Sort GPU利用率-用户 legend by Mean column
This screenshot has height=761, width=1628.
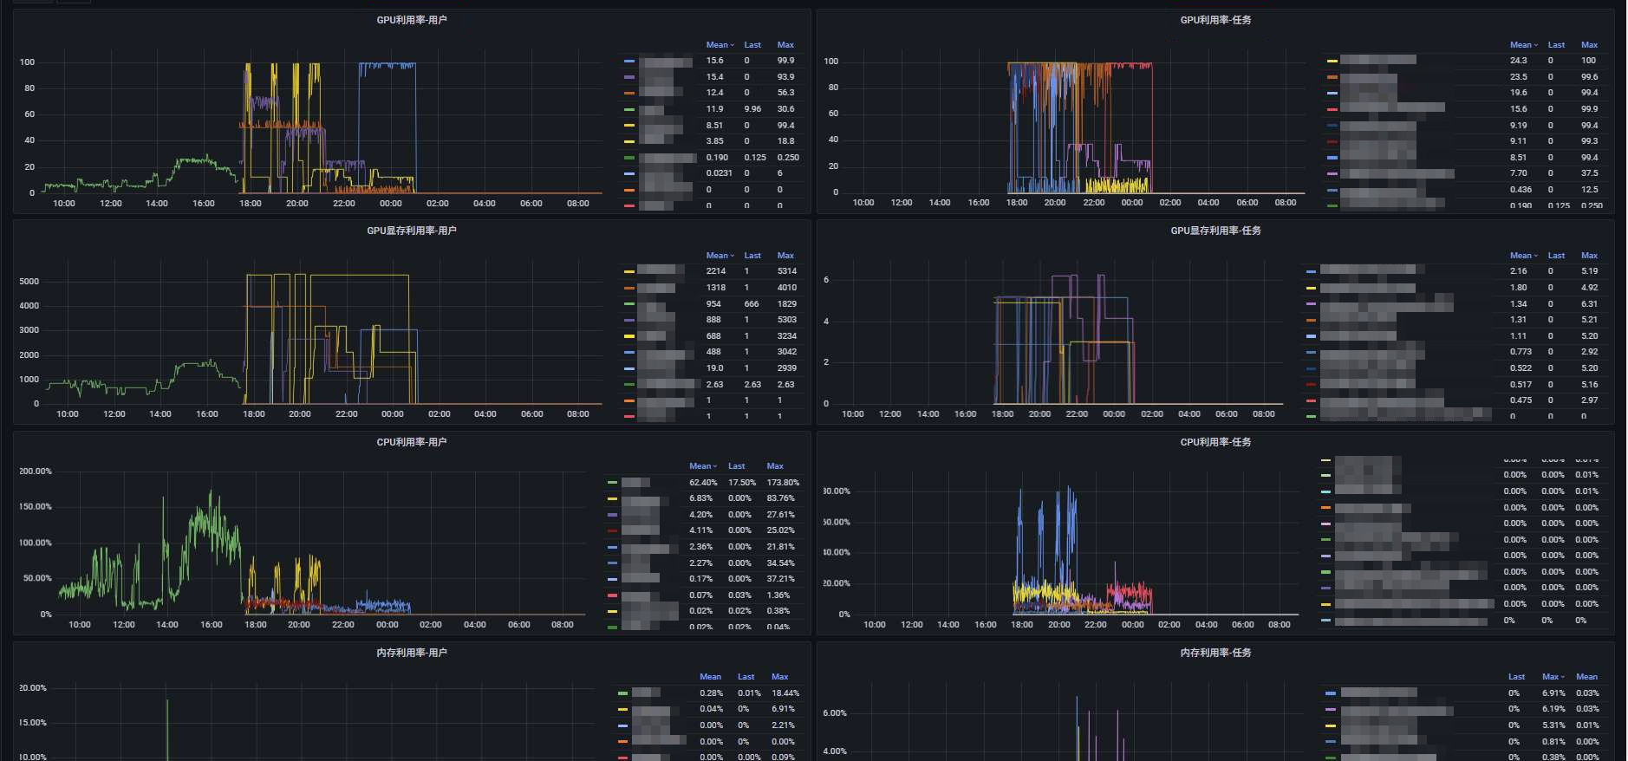pos(719,45)
